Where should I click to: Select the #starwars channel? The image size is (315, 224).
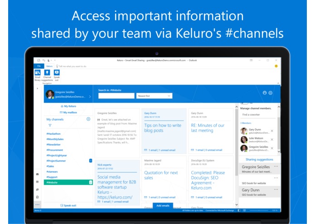[52, 171]
